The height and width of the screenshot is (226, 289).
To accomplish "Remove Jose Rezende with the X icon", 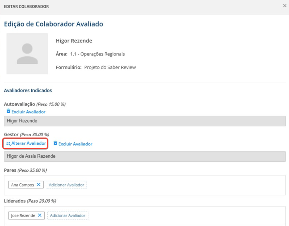I will tap(39, 215).
